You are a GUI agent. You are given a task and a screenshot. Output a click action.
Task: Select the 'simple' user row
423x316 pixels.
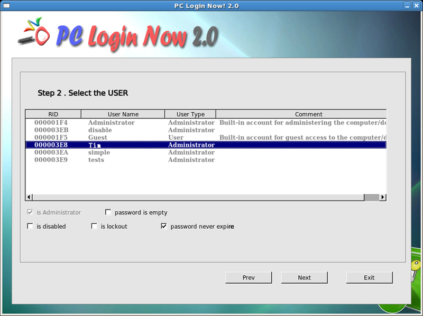pyautogui.click(x=206, y=152)
